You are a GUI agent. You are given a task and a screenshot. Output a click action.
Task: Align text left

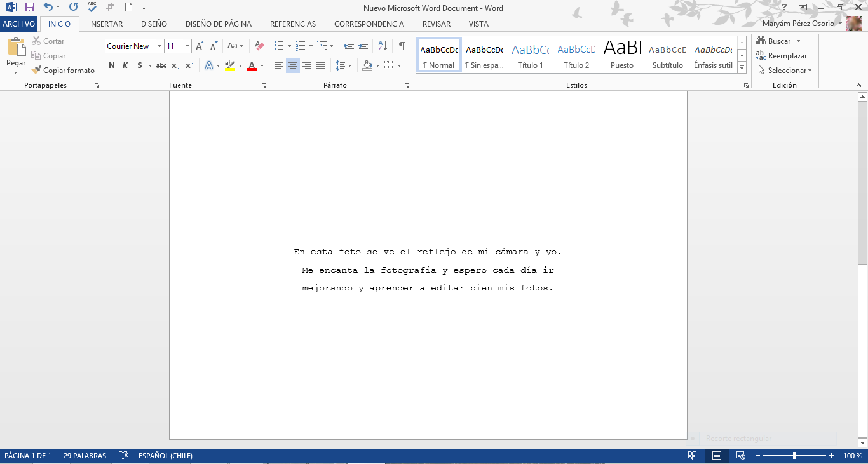pyautogui.click(x=278, y=65)
